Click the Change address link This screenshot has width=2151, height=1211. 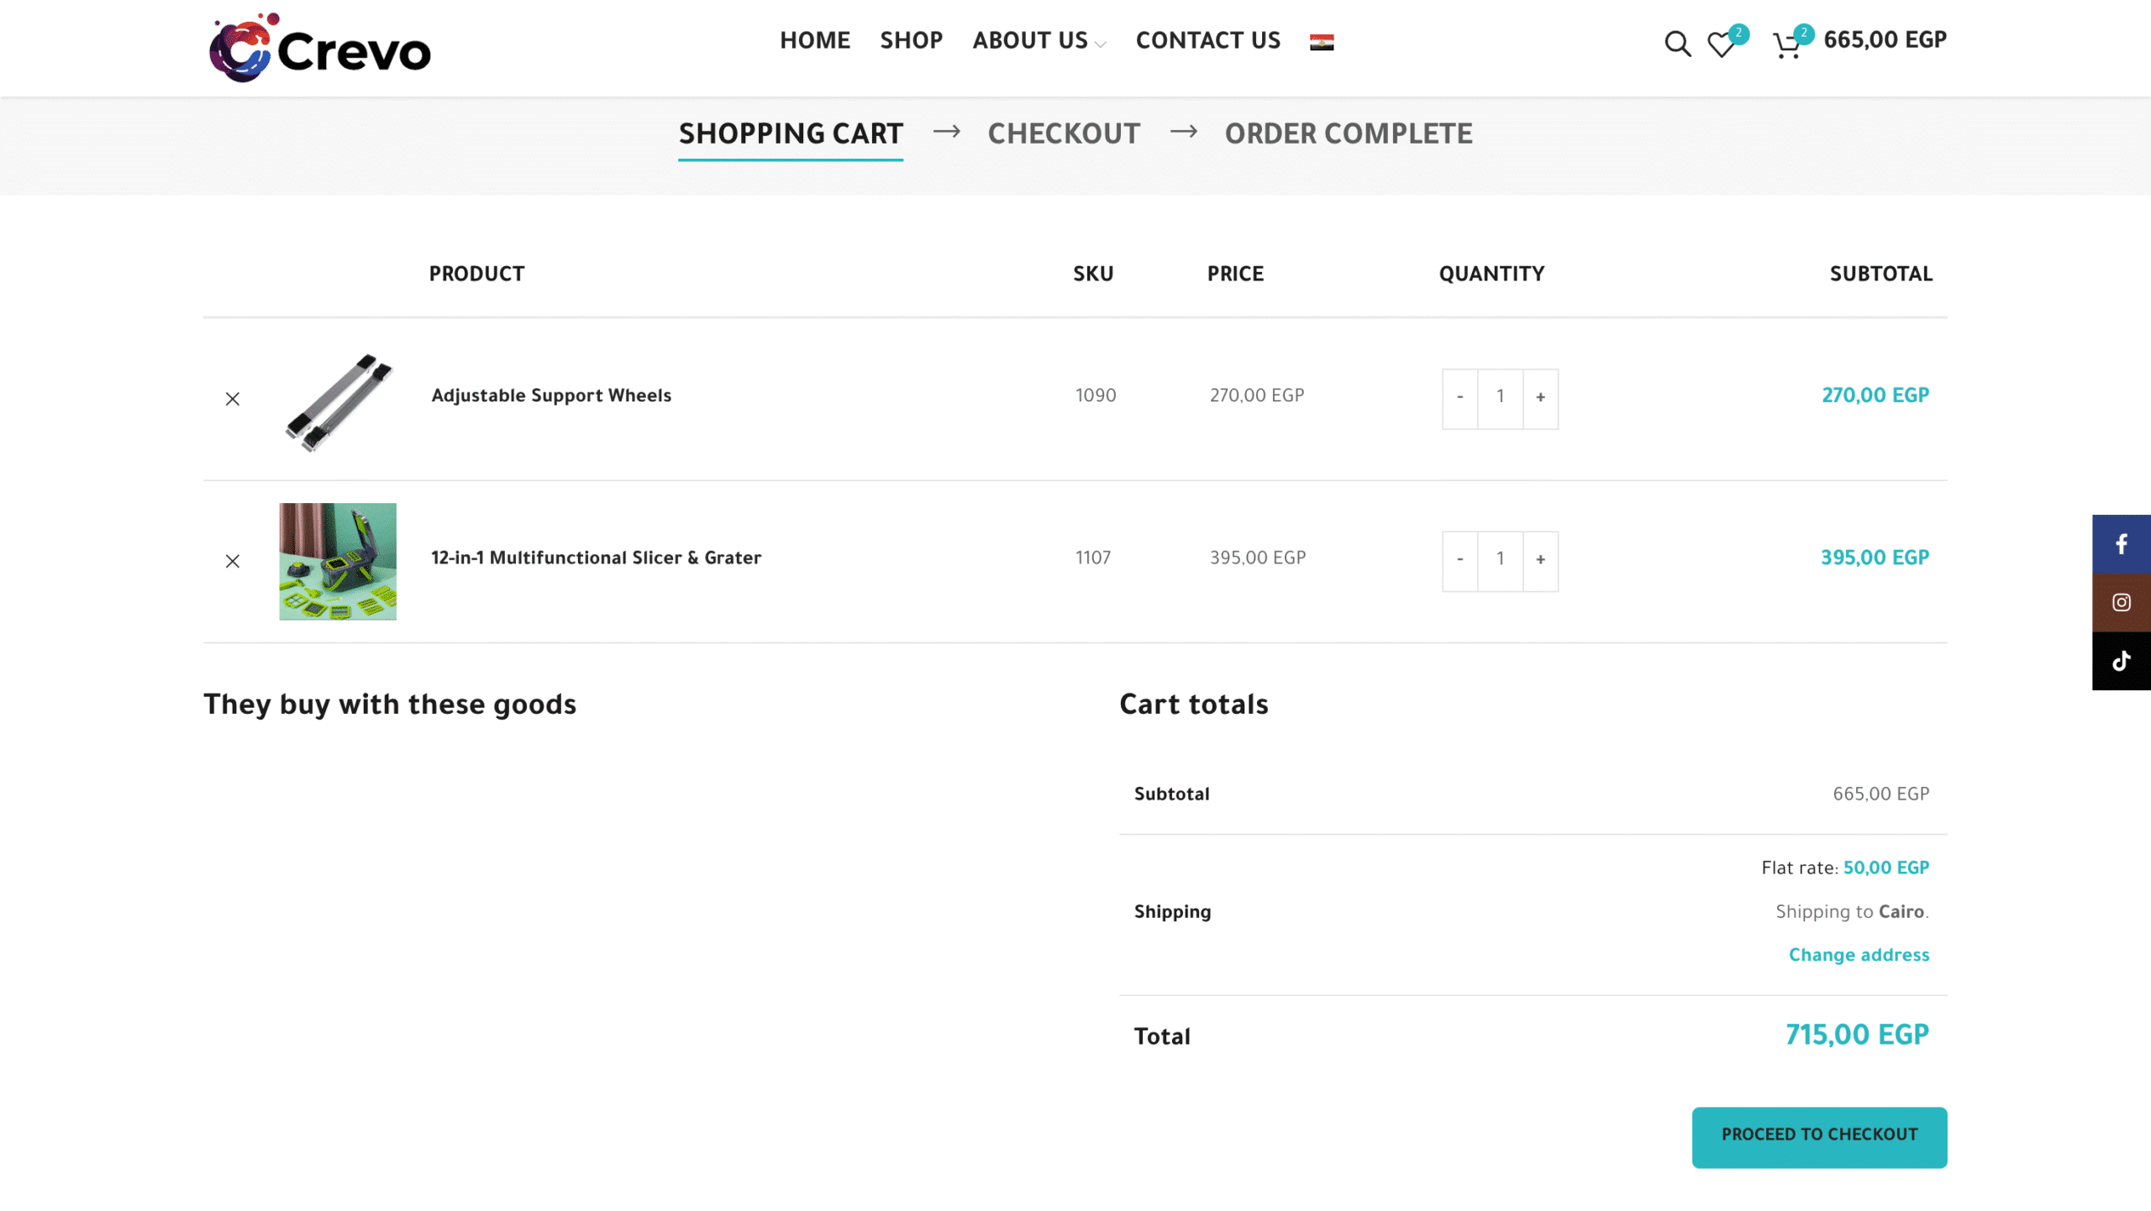click(1859, 955)
